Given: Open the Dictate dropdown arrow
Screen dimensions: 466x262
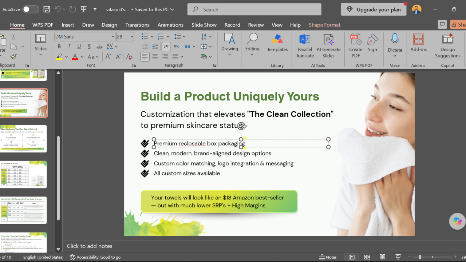Looking at the screenshot, I should coord(395,56).
